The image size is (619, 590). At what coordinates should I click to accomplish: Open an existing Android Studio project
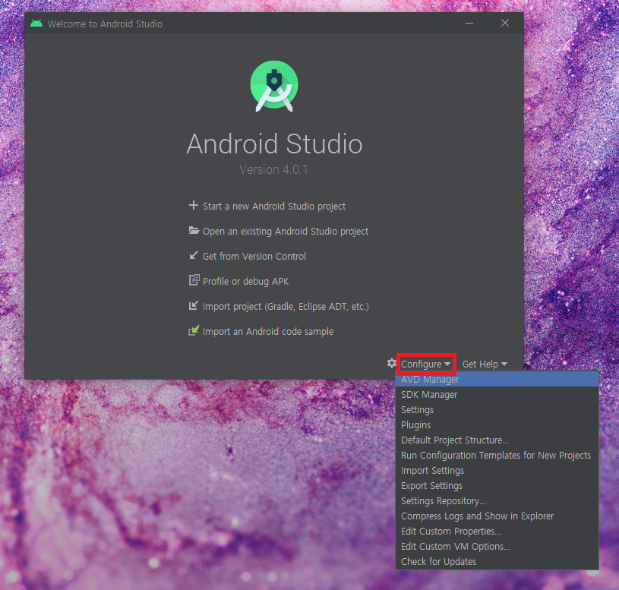pyautogui.click(x=286, y=232)
